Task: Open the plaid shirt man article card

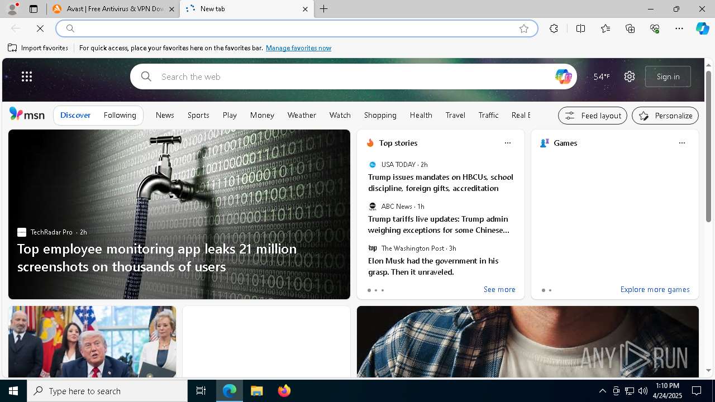Action: [528, 342]
